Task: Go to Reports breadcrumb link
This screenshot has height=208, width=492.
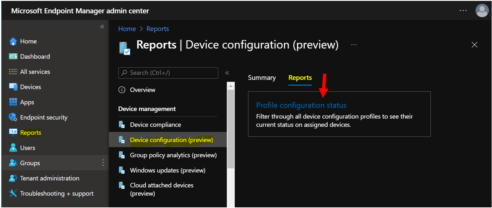Action: 158,29
